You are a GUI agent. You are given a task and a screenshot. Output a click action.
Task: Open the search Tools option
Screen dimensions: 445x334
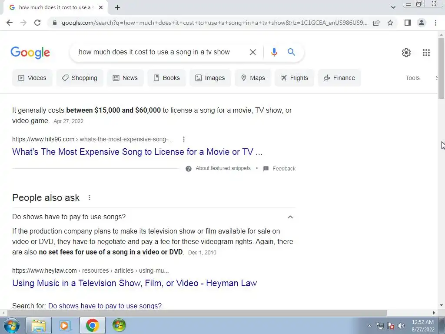[412, 78]
